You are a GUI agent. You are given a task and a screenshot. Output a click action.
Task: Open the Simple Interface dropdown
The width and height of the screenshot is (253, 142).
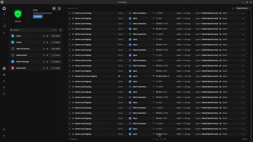tap(244, 8)
